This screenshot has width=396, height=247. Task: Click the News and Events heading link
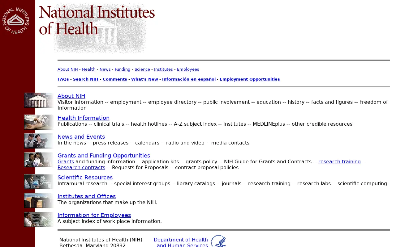[x=81, y=137]
